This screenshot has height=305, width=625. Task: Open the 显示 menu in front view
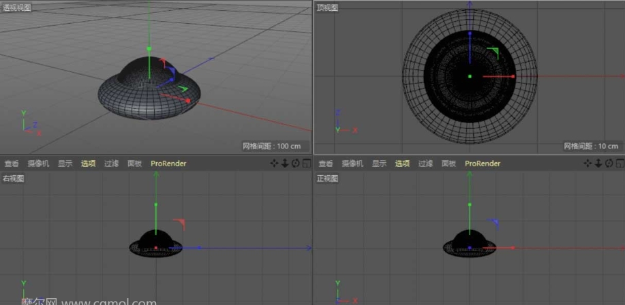(x=379, y=163)
